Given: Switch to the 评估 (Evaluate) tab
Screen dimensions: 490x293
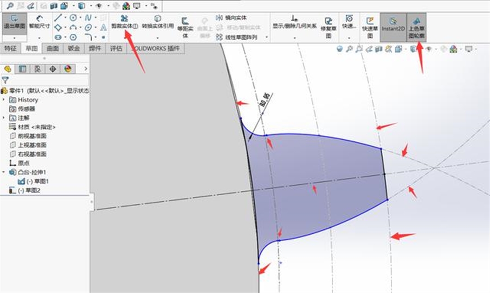Looking at the screenshot, I should click(x=116, y=48).
